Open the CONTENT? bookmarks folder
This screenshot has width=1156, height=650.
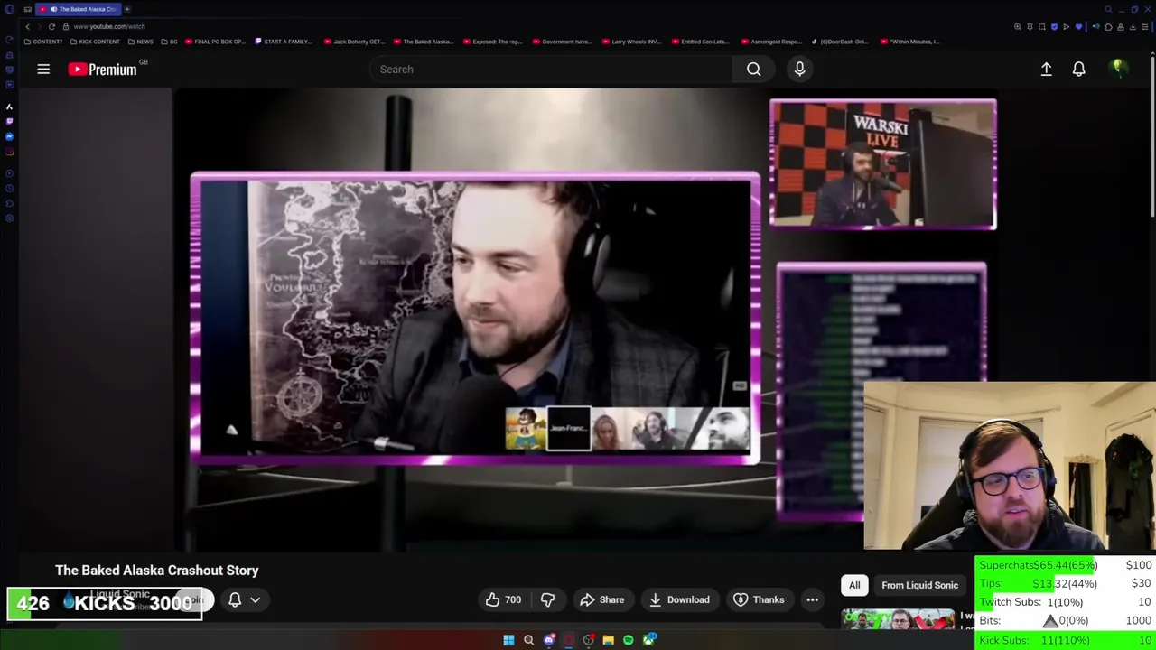click(x=43, y=42)
